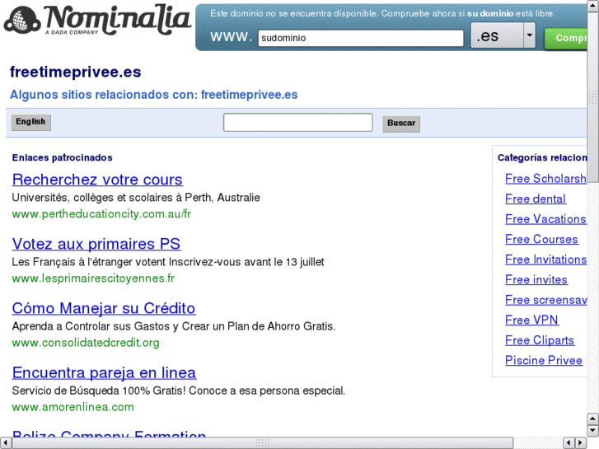The width and height of the screenshot is (599, 449).
Task: Open Cómo Manejar su Crédito link
Action: (104, 308)
